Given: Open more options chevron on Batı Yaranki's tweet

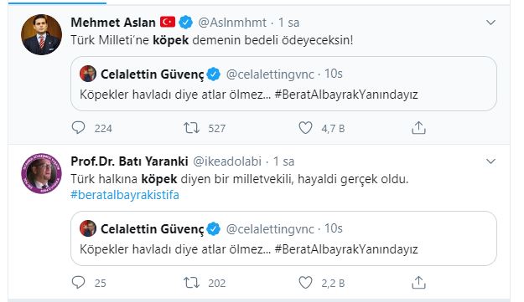Looking at the screenshot, I should coord(490,161).
